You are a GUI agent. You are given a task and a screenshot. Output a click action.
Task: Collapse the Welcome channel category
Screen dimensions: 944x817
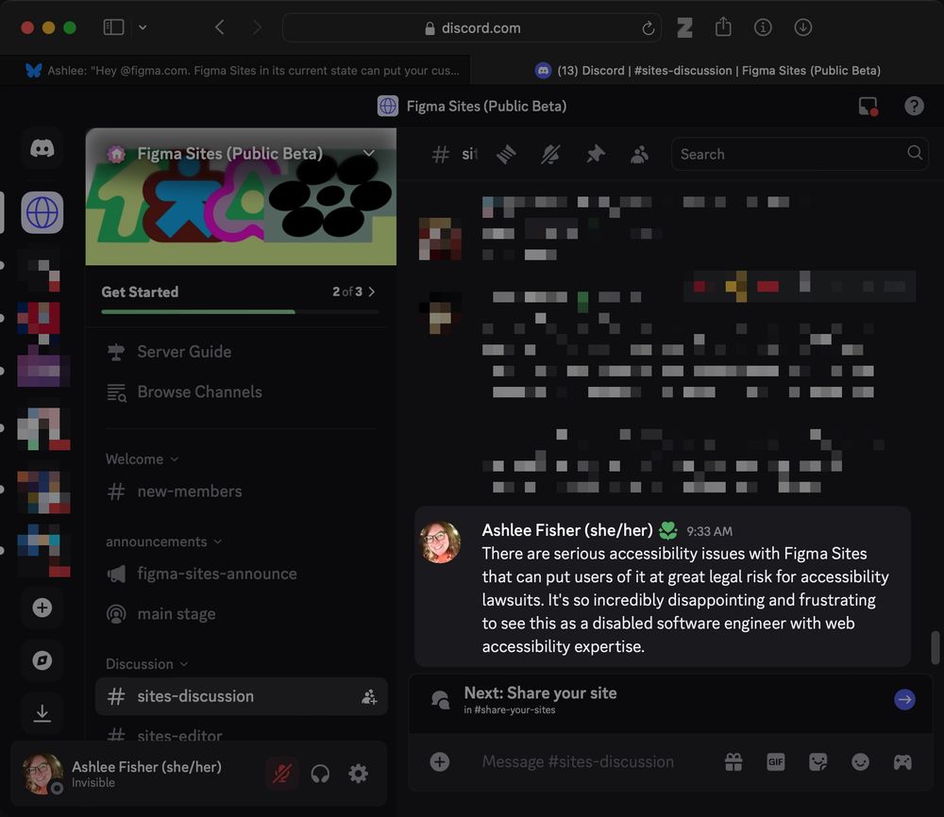click(x=143, y=459)
